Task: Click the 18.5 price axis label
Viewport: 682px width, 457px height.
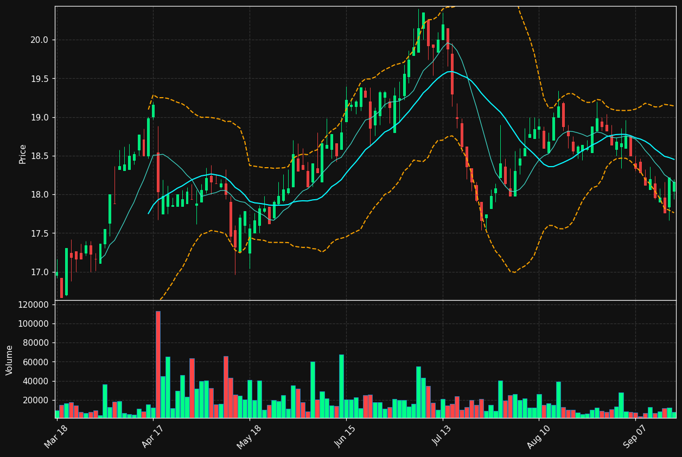Action: point(39,156)
